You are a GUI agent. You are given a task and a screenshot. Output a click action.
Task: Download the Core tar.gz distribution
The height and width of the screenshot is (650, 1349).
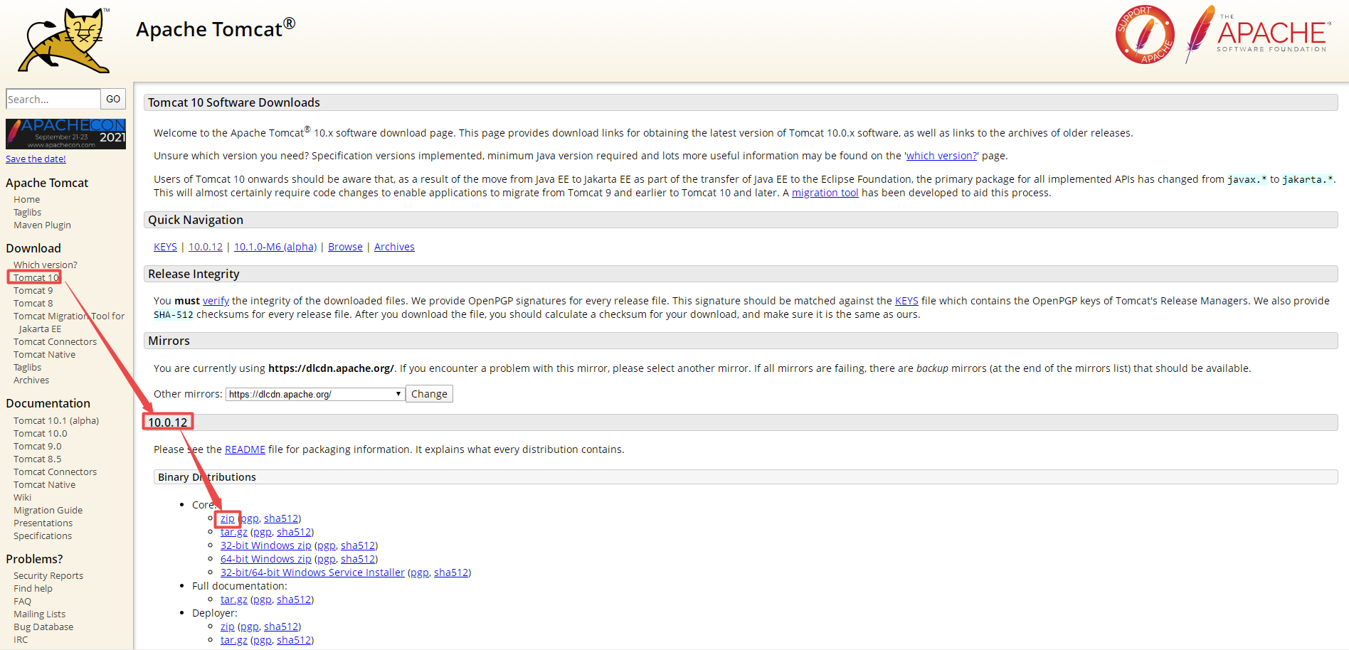click(234, 532)
